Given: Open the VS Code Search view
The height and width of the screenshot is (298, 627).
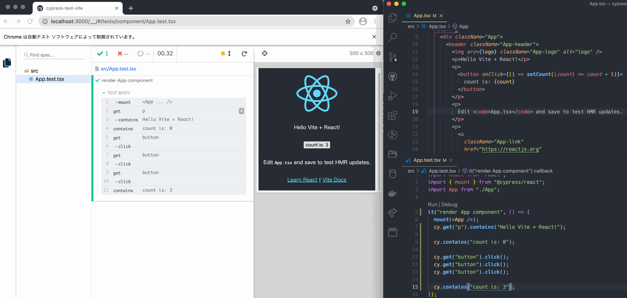Looking at the screenshot, I should click(x=393, y=37).
